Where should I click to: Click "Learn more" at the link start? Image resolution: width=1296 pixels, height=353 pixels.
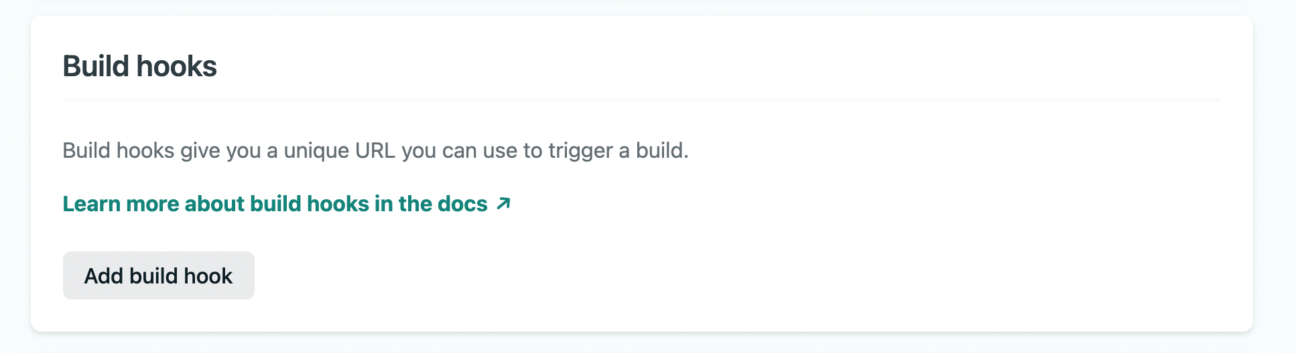tap(121, 204)
